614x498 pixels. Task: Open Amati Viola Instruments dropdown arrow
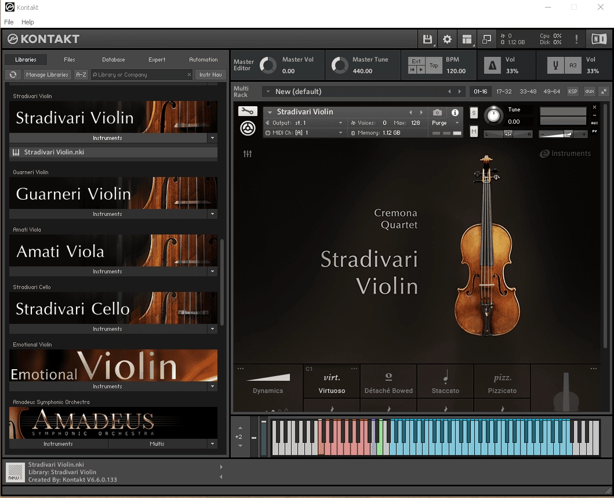(212, 271)
